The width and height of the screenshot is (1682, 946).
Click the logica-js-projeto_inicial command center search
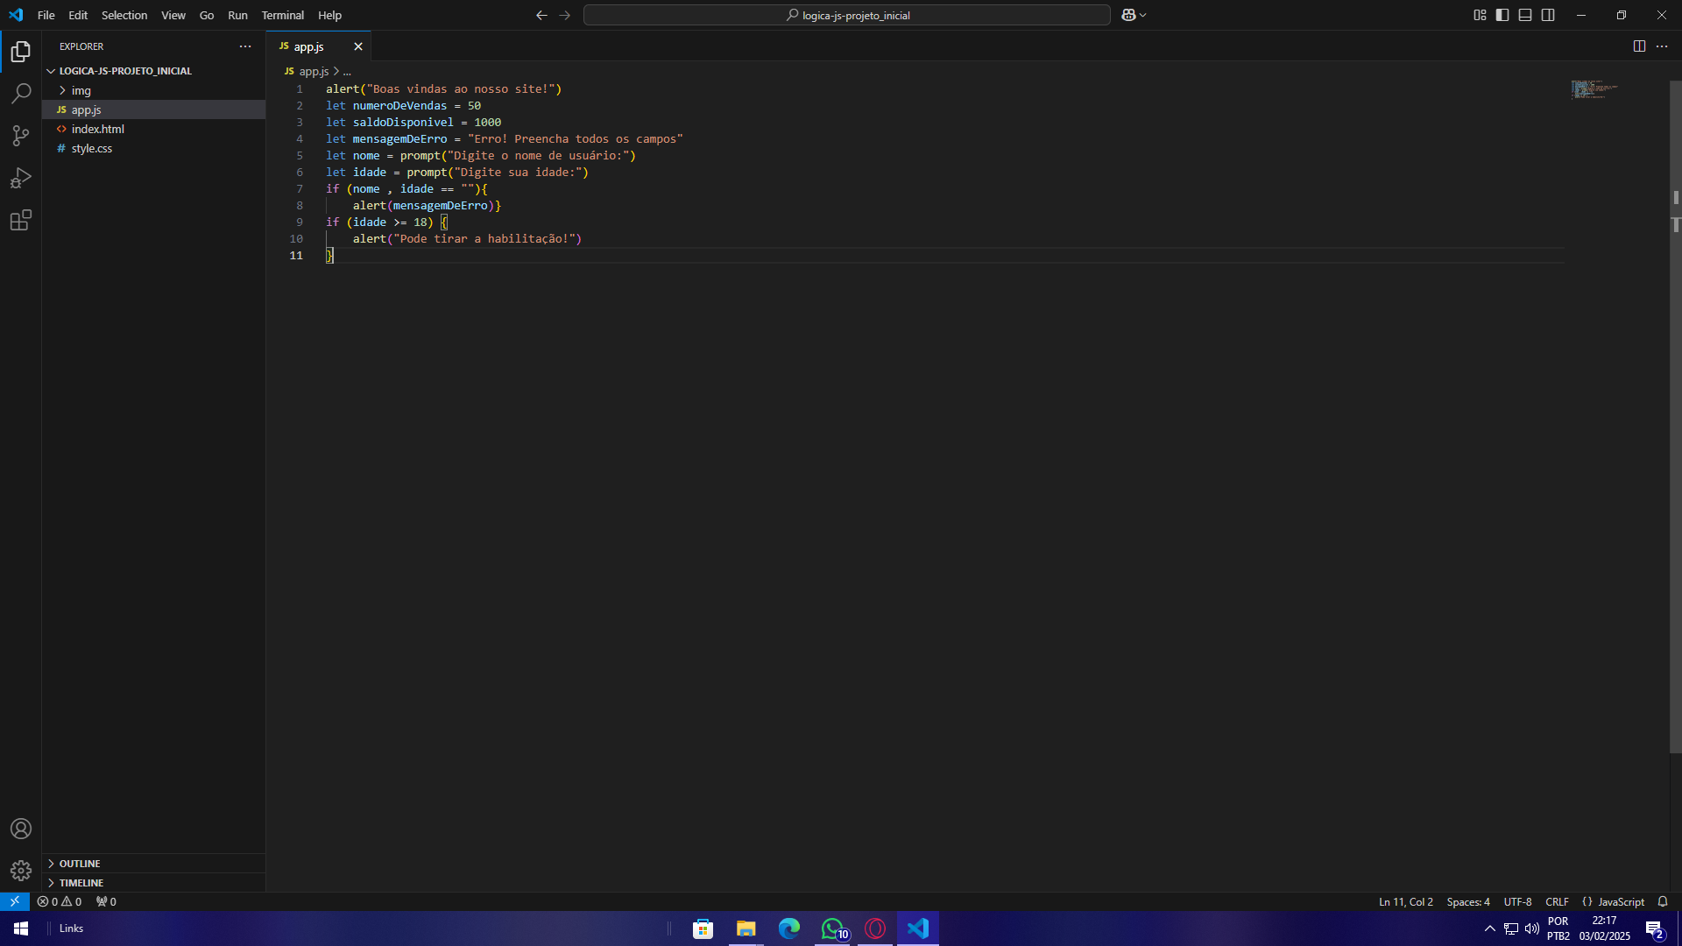pos(847,15)
